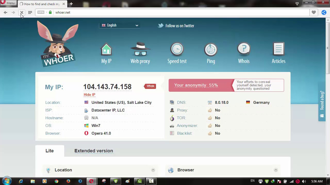Viewport: 330px width, 185px height.
Task: Open the volume speaker tray icon
Action: pos(304,181)
